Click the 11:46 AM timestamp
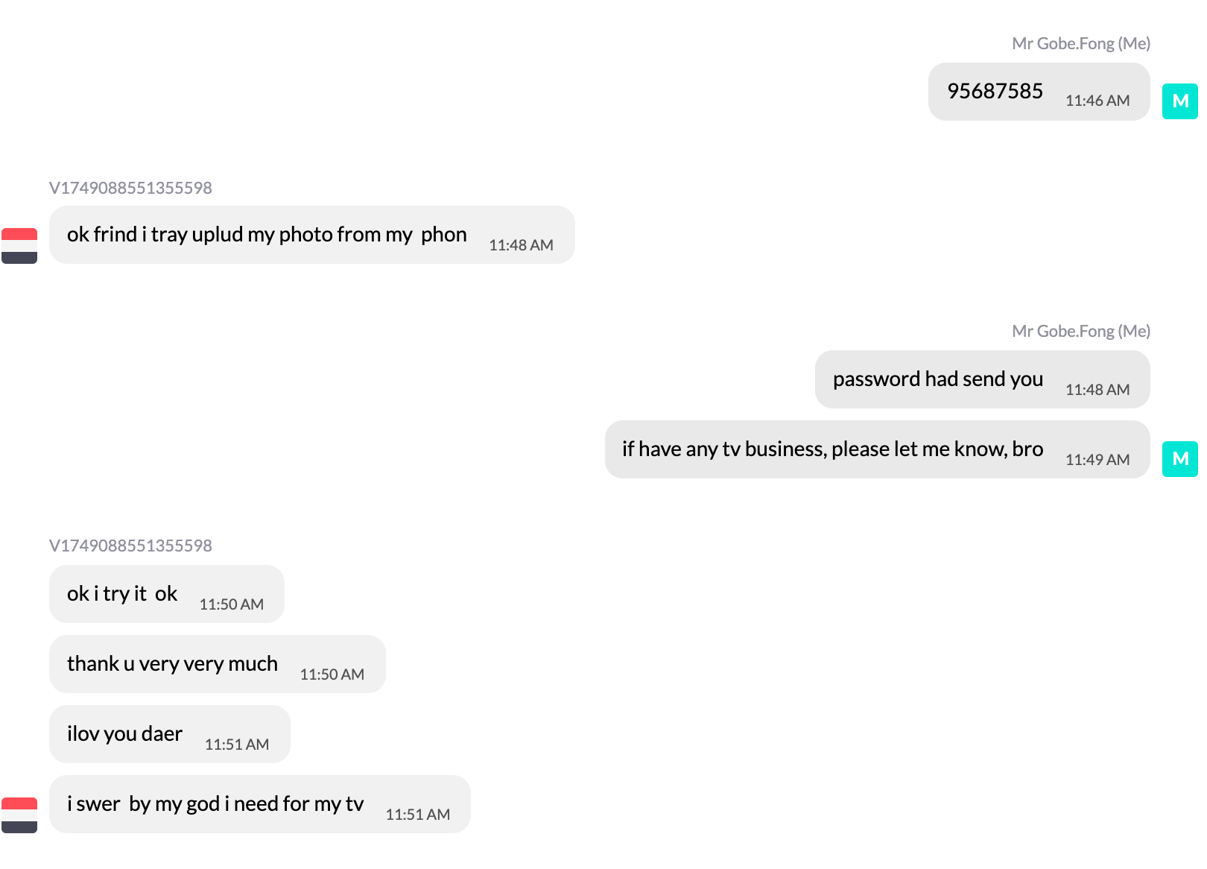 pos(1097,101)
